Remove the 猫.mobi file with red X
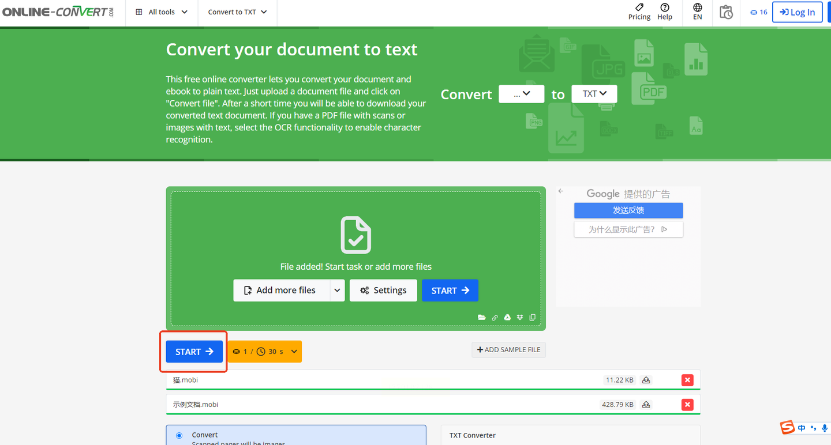 pos(687,380)
